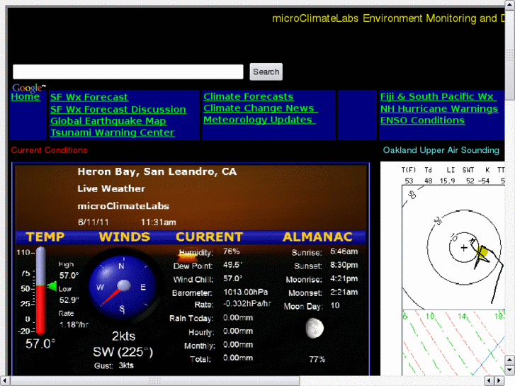Click the green temperature arrow marker
This screenshot has height=386, width=515.
tap(52, 286)
